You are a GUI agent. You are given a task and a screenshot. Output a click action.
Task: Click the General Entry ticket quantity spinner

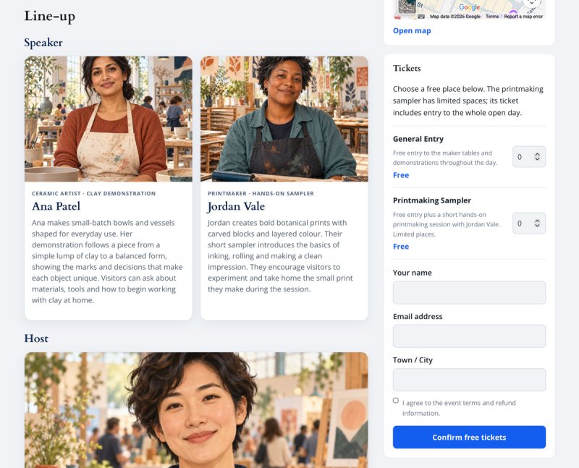tap(529, 157)
